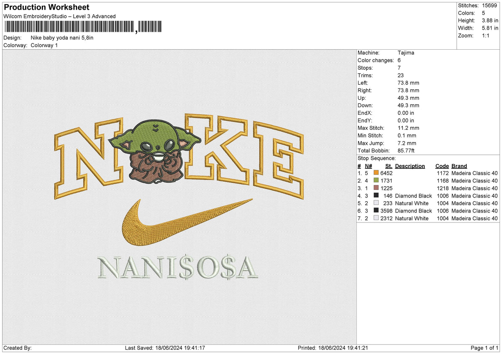Screen dimensions: 502x354
Task: Click thread code 1168 in stop row 2
Action: 443,180
